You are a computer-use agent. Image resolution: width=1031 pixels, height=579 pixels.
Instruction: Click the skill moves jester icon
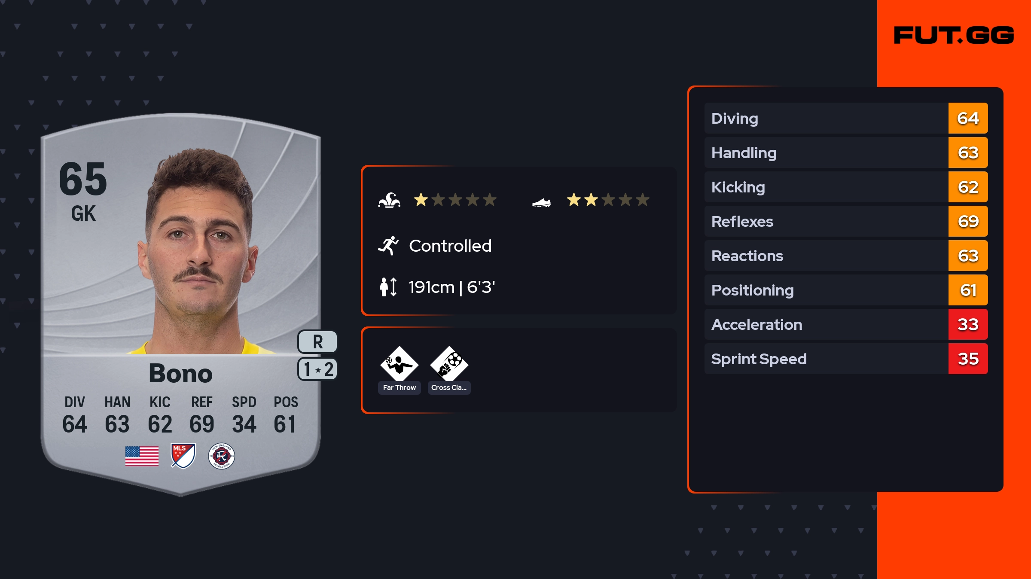(389, 200)
